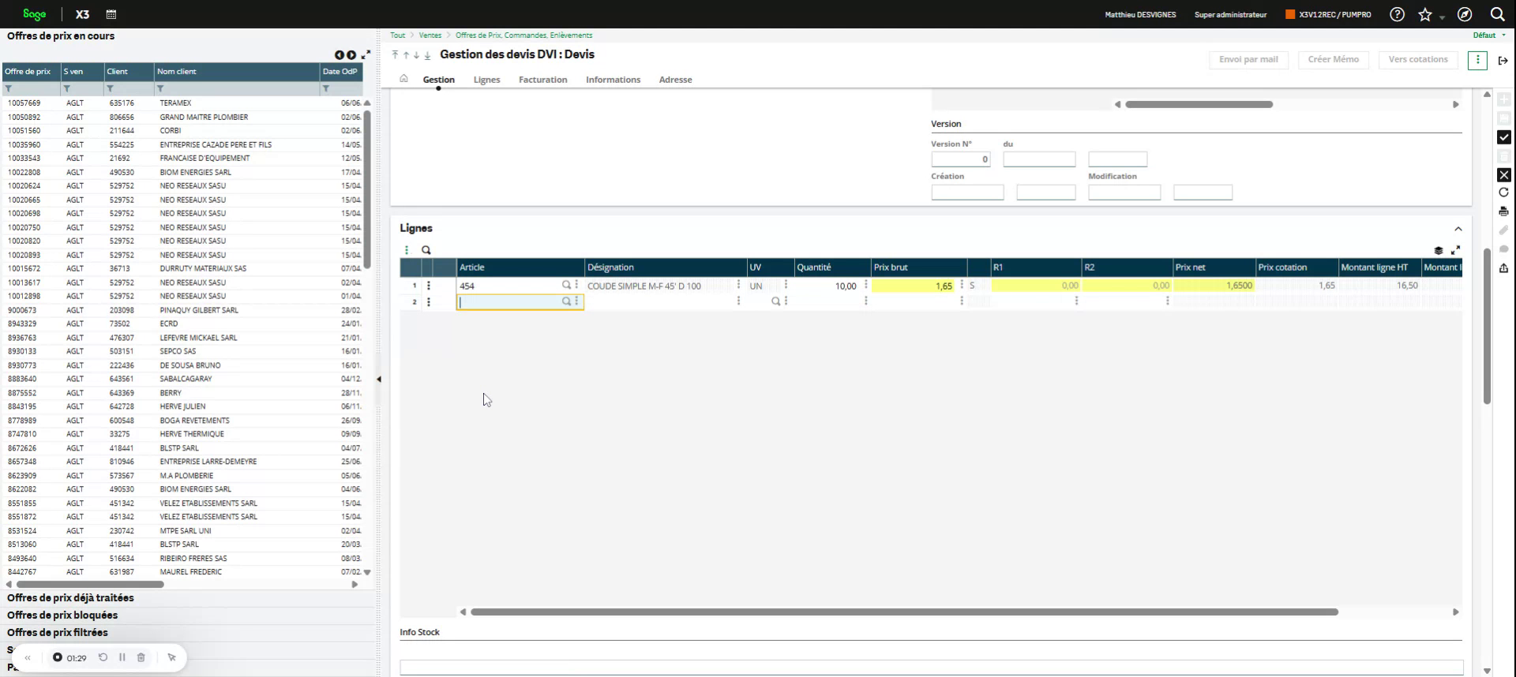Image resolution: width=1516 pixels, height=677 pixels.
Task: Click the export/share icon in right sidebar
Action: coord(1503,268)
